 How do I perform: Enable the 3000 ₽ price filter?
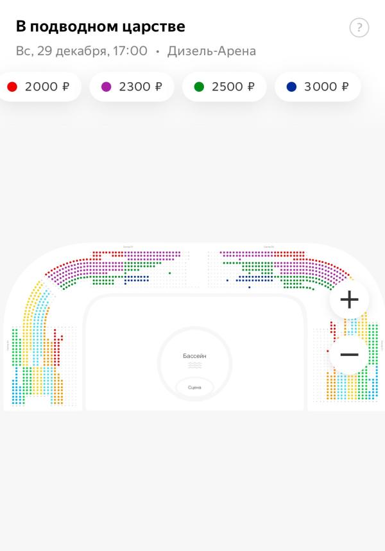[x=318, y=87]
